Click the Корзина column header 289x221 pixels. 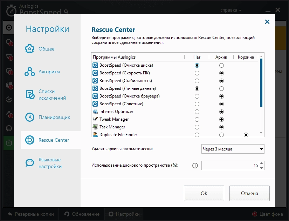point(246,57)
